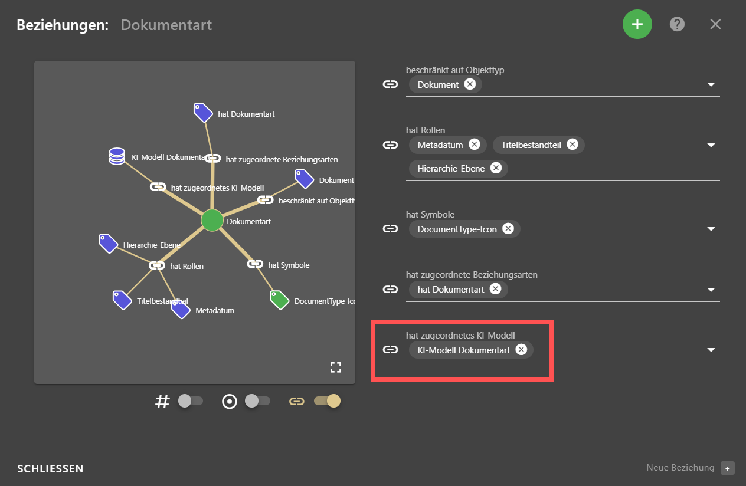This screenshot has height=486, width=746.
Task: Remove the Titelbestandteil chip
Action: click(572, 145)
